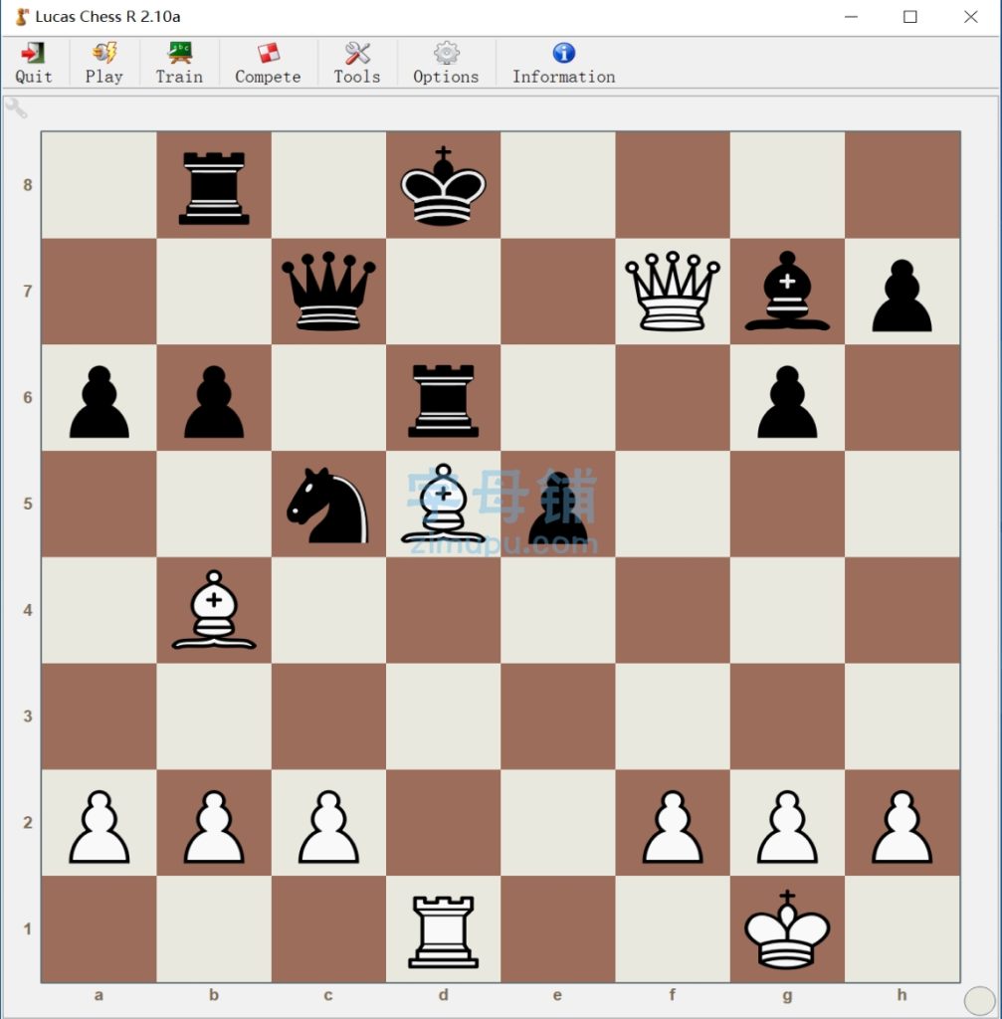Click the wrench icon above the board
1002x1019 pixels.
(16, 107)
